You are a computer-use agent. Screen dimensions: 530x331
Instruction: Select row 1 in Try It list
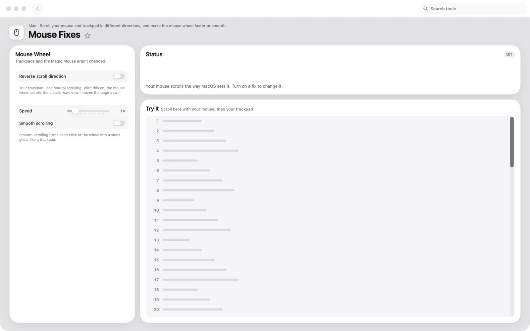328,121
